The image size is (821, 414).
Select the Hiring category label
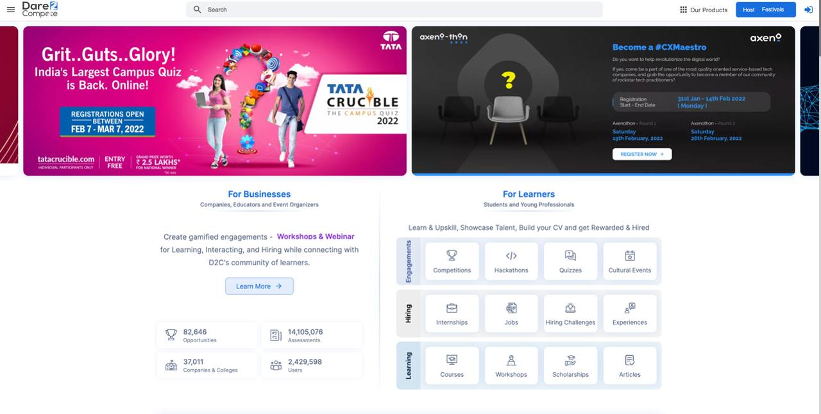click(x=409, y=313)
